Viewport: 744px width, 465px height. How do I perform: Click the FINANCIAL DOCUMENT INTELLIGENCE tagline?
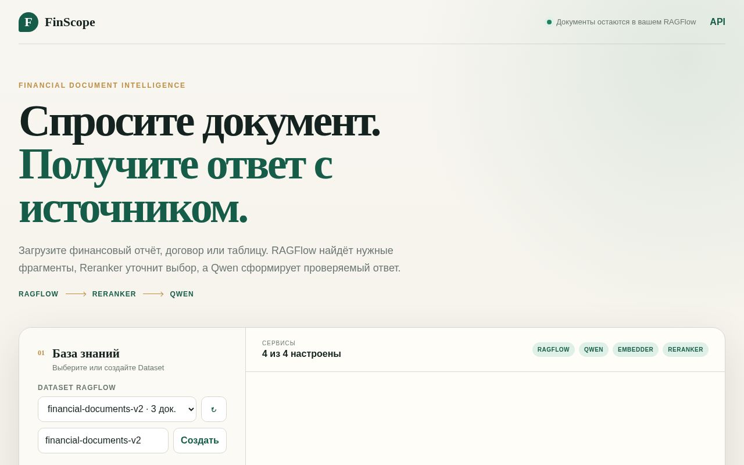[102, 85]
